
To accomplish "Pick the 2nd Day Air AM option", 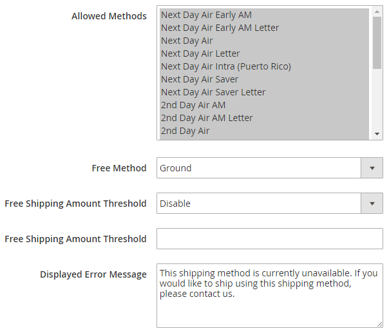I will [193, 105].
